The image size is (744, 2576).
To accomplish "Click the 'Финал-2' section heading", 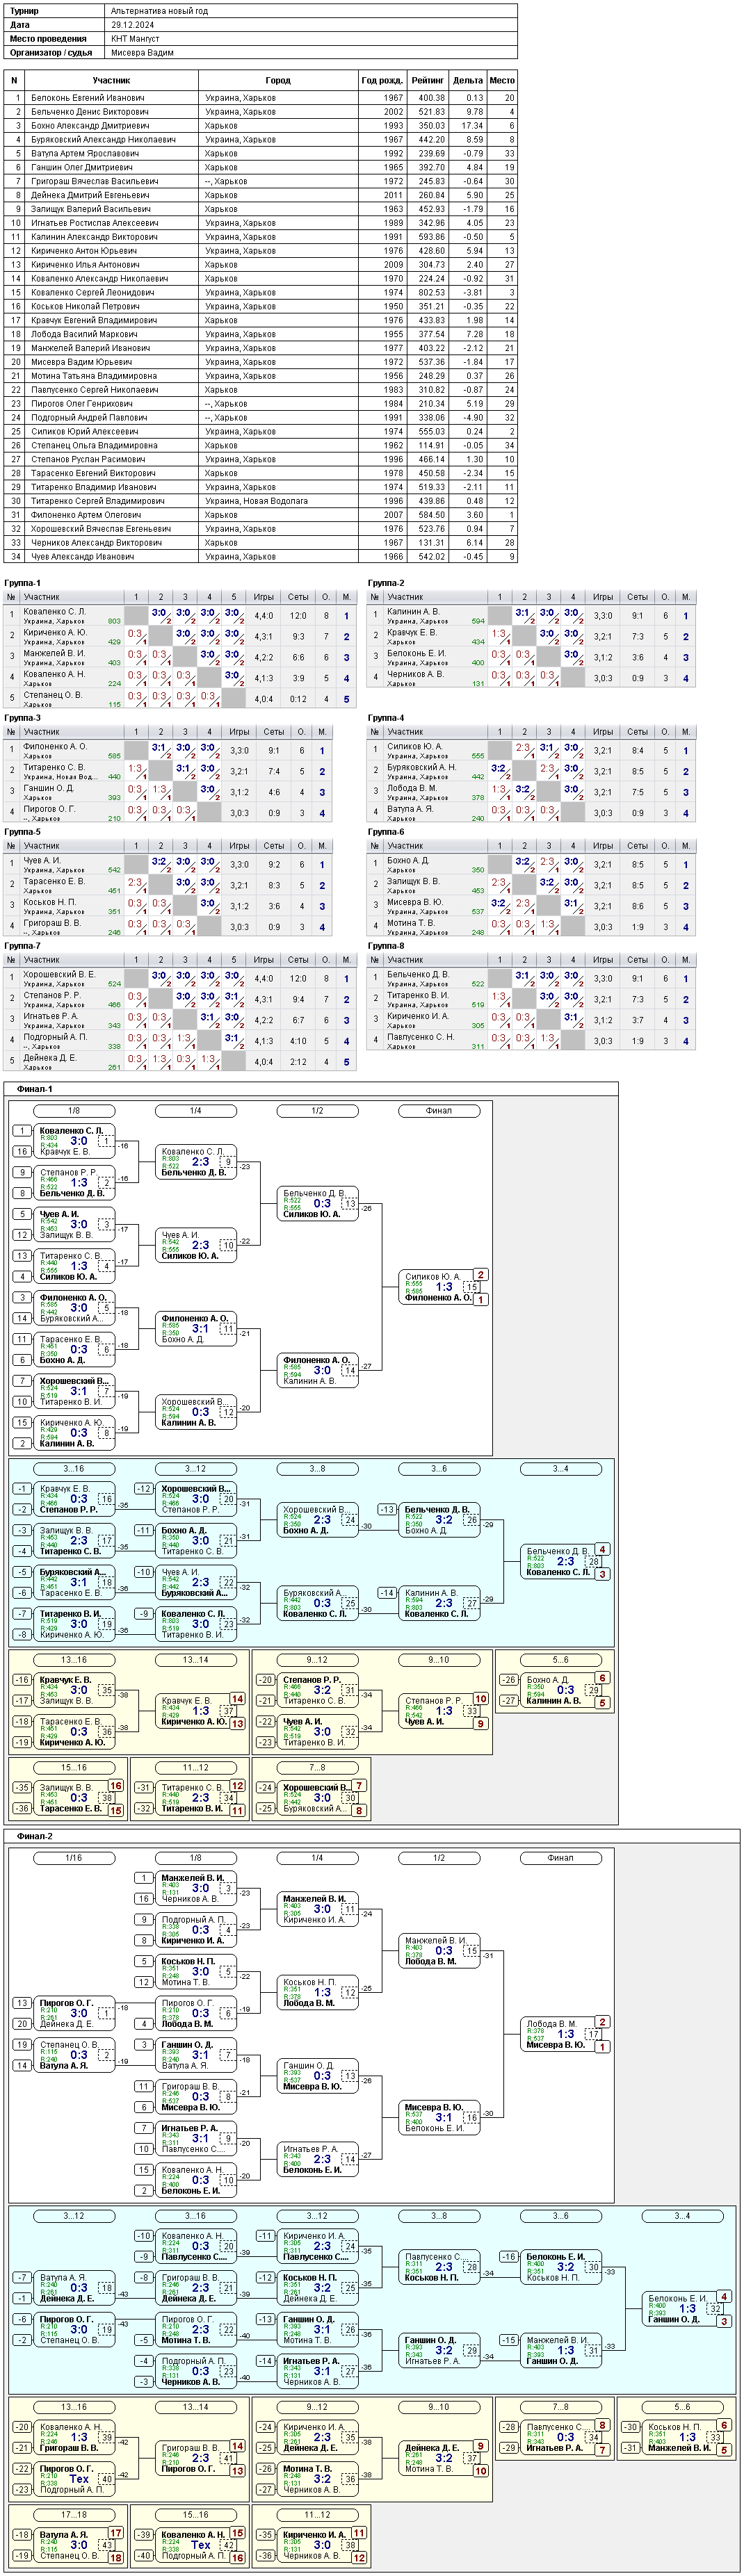I will [x=35, y=1836].
